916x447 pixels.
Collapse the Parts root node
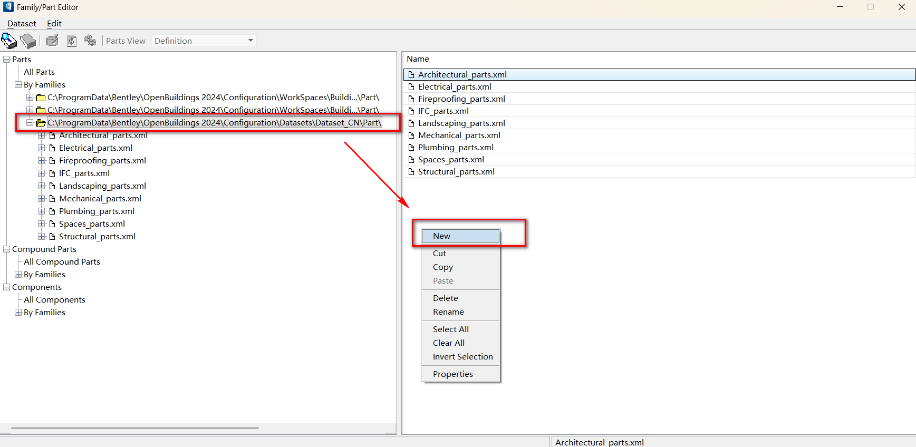pos(7,60)
